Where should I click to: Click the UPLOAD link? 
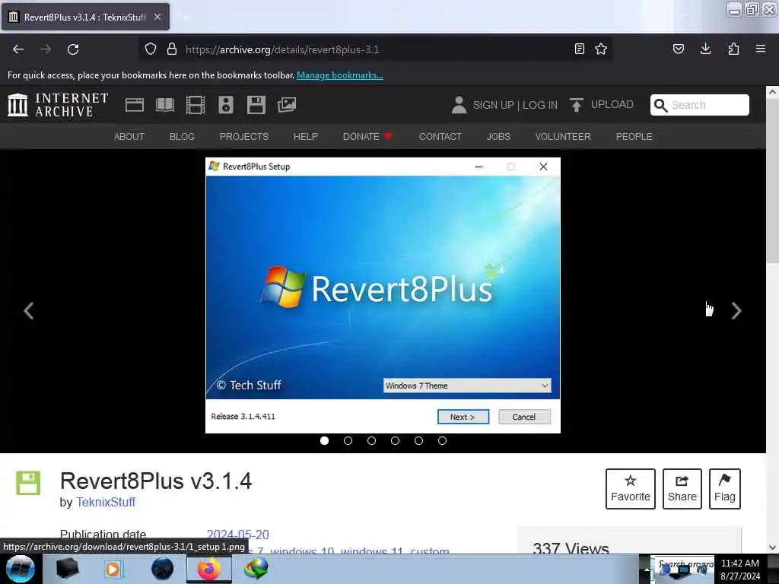tap(612, 104)
